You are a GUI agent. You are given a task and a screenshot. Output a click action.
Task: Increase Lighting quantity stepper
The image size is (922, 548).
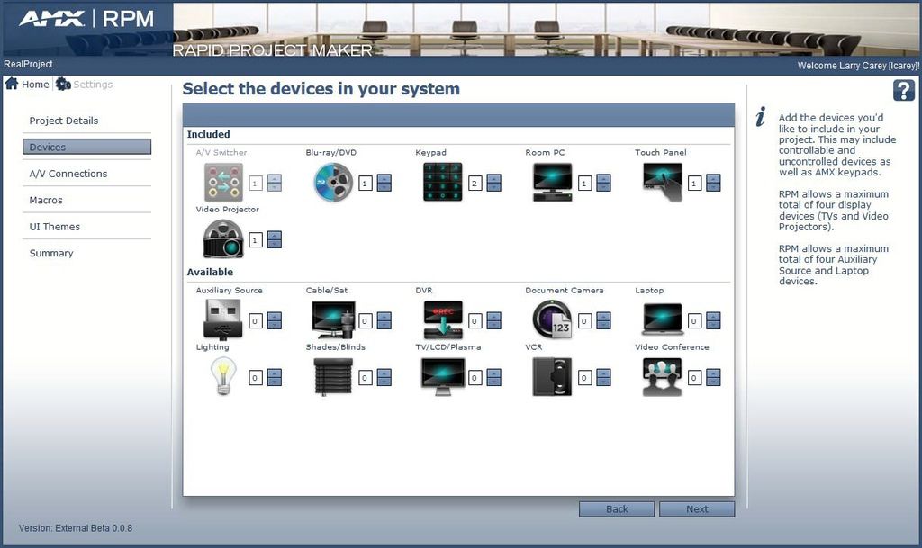click(x=274, y=373)
